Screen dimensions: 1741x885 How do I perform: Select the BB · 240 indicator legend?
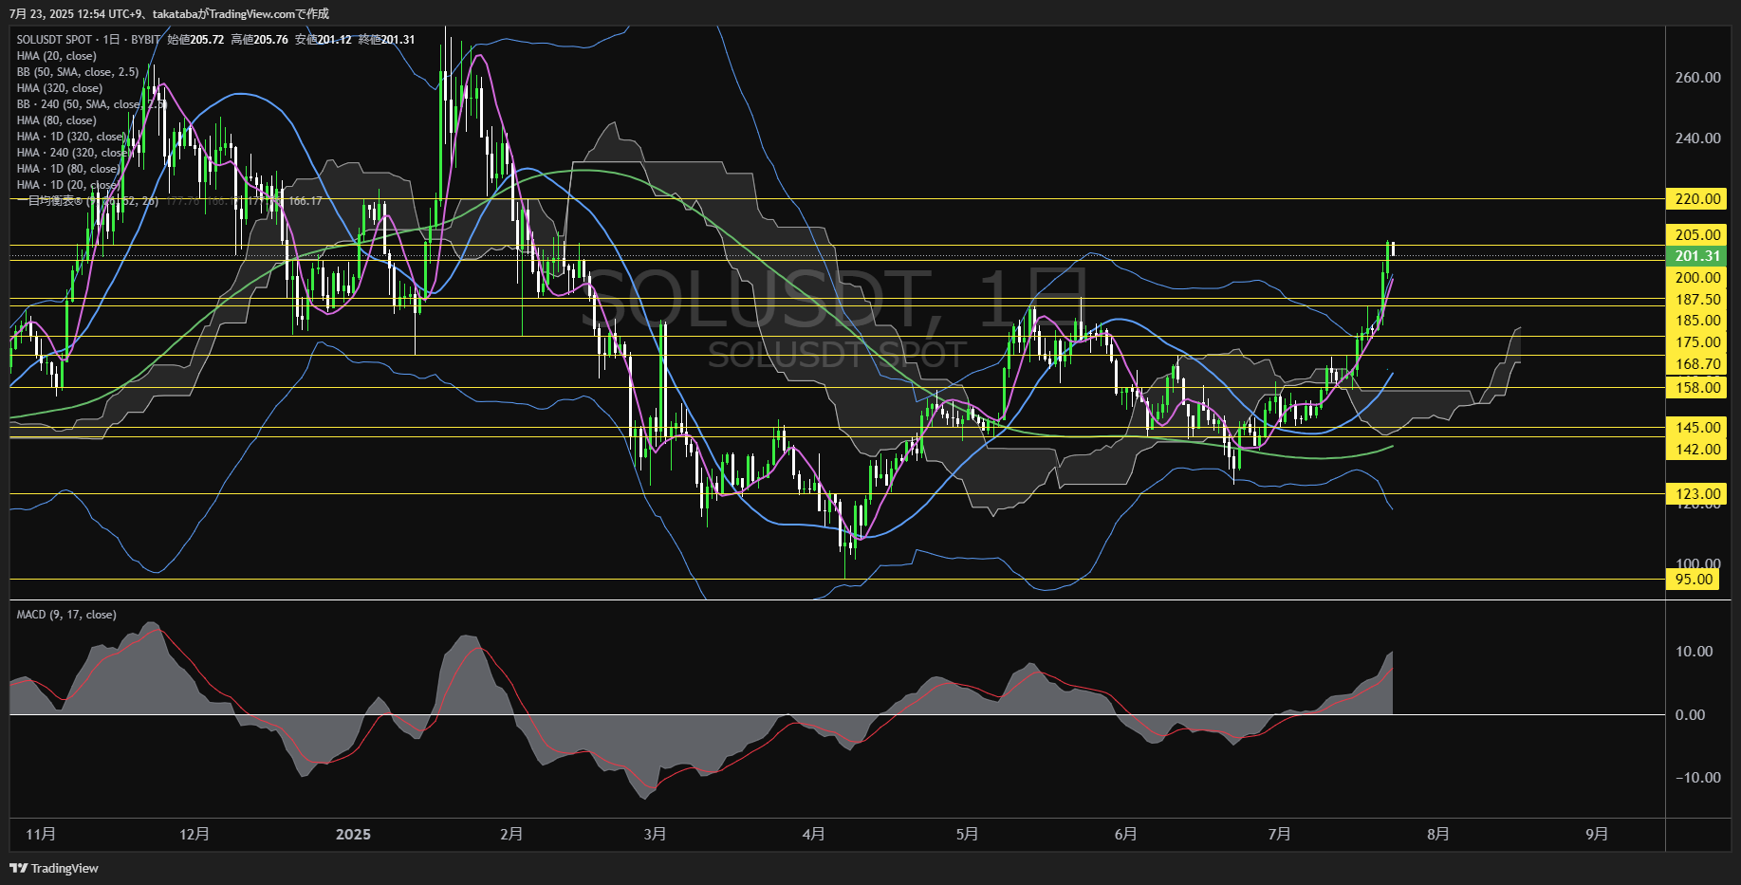click(91, 104)
